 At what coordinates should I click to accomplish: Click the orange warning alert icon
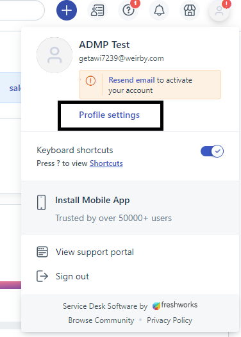pos(90,81)
